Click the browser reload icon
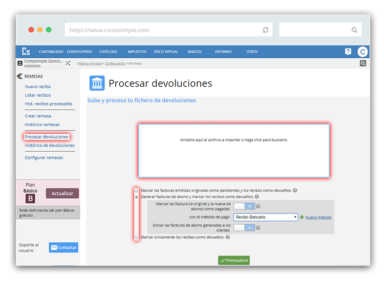The image size is (384, 282). click(265, 30)
